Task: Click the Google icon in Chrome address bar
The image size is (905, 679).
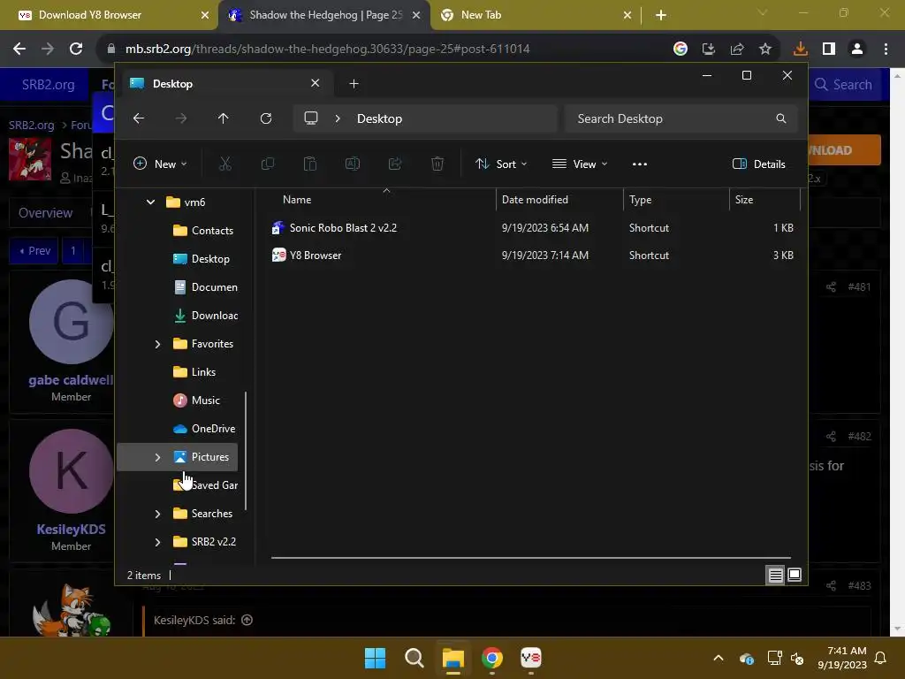Action: pos(681,50)
